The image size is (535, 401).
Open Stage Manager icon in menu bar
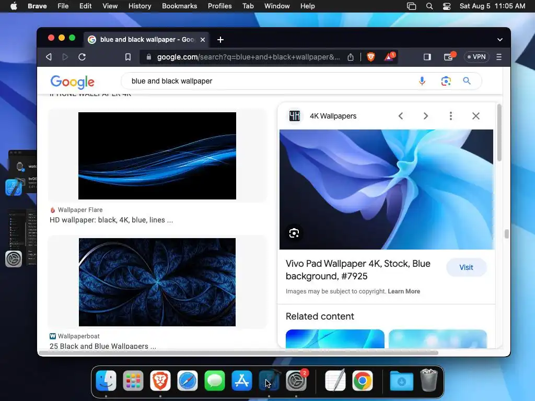(x=412, y=6)
